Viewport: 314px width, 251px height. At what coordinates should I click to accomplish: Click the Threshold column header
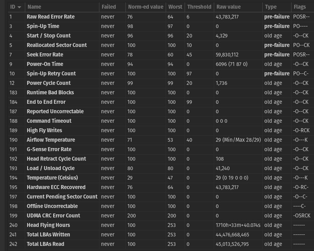(x=199, y=7)
